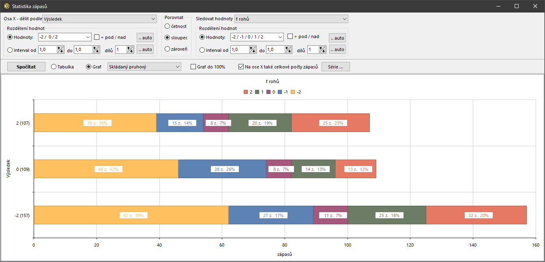Click spinner arrows of right 'do' field
The width and height of the screenshot is (545, 262).
[x=288, y=49]
